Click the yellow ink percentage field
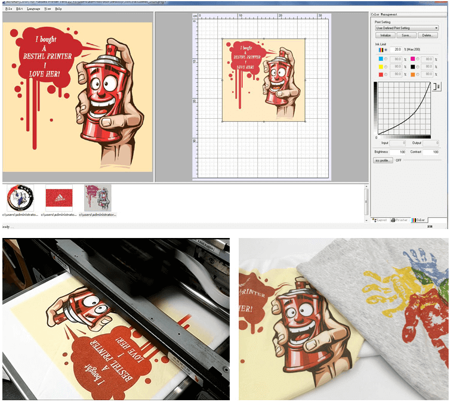The width and height of the screenshot is (450, 402). pos(396,67)
